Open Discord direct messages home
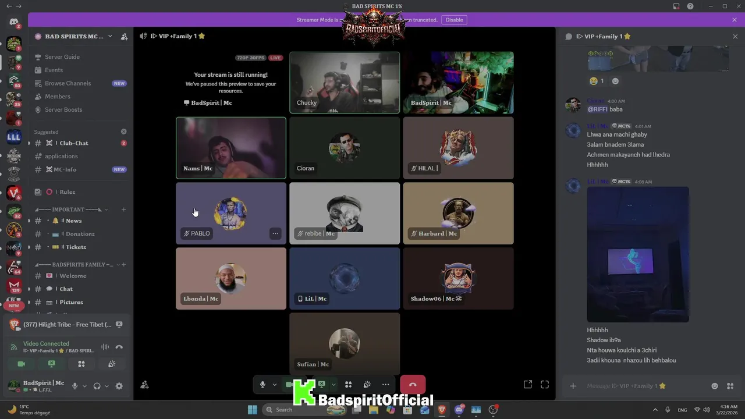745x419 pixels. 14,23
